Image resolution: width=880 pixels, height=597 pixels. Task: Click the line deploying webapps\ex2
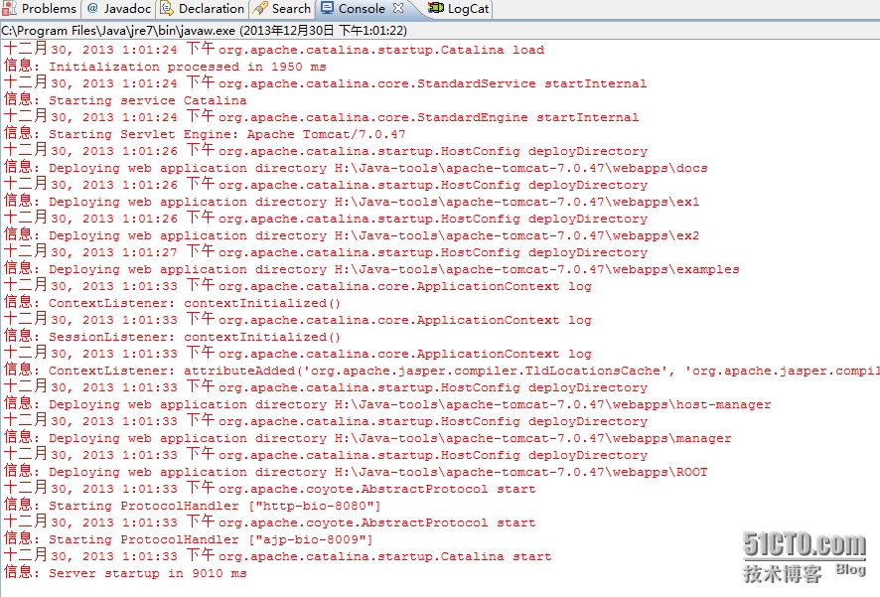tap(352, 234)
